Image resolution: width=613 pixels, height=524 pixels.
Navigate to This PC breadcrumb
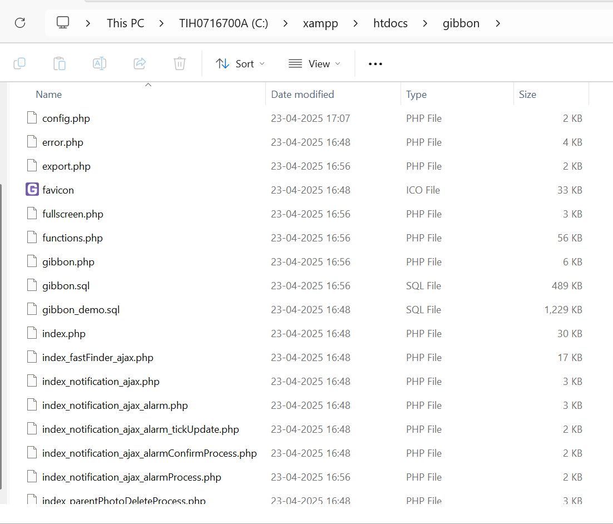click(126, 23)
